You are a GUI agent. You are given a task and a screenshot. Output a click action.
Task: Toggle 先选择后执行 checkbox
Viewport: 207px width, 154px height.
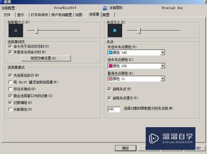click(x=10, y=75)
